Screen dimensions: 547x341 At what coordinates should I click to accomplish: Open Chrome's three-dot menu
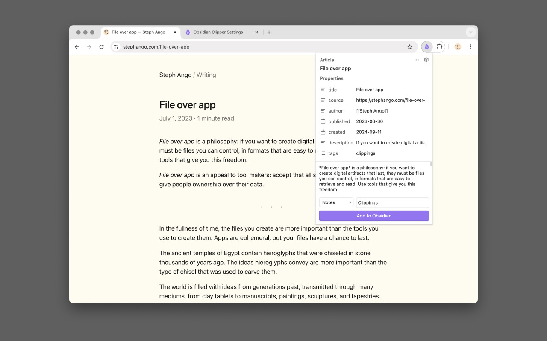(470, 47)
